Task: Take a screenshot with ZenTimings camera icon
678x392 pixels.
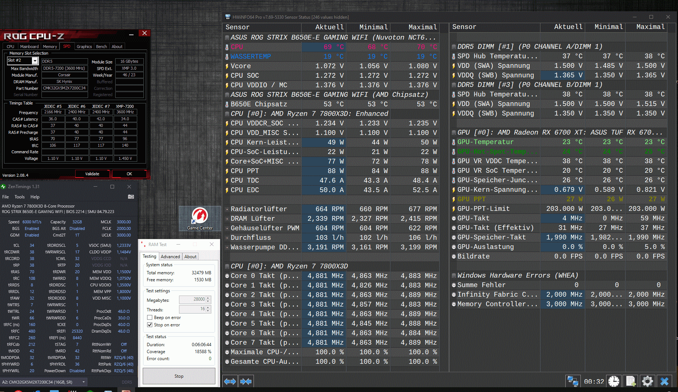Action: point(131,197)
